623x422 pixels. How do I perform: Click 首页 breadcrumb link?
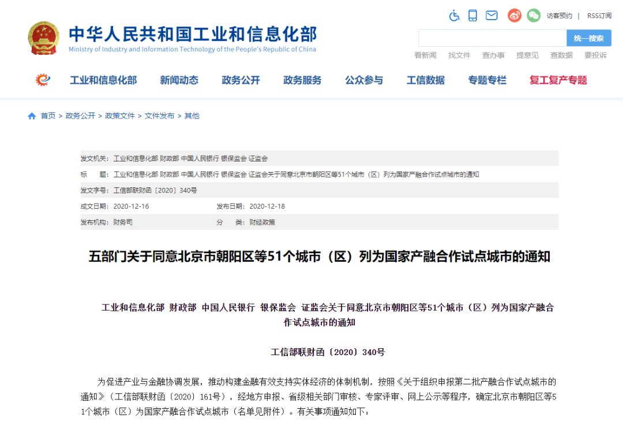coord(47,115)
